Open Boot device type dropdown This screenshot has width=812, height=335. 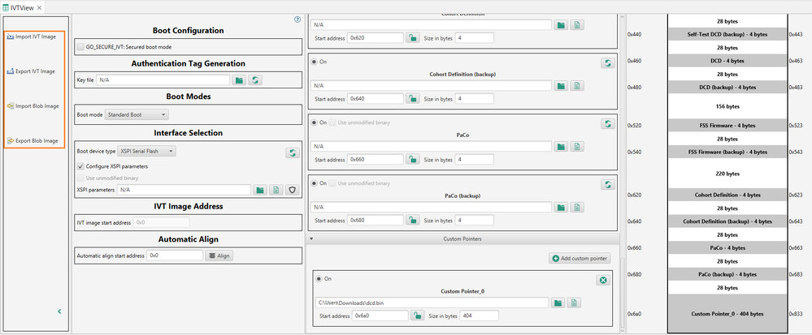pos(147,152)
